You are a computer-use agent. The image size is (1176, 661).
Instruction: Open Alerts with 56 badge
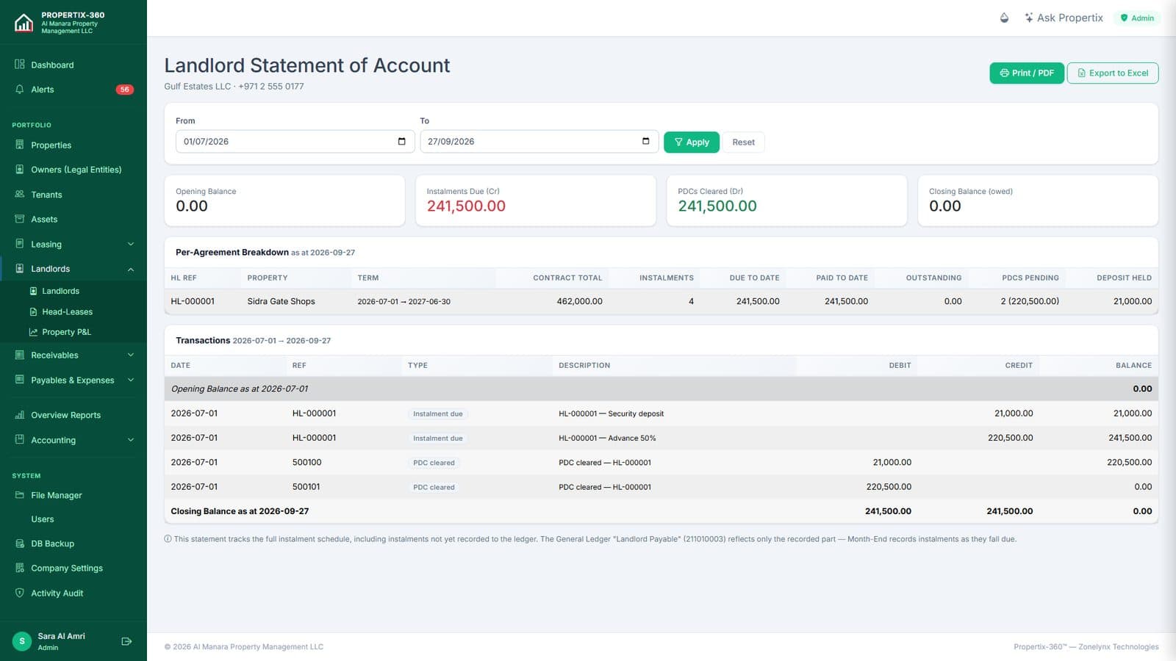(x=73, y=90)
